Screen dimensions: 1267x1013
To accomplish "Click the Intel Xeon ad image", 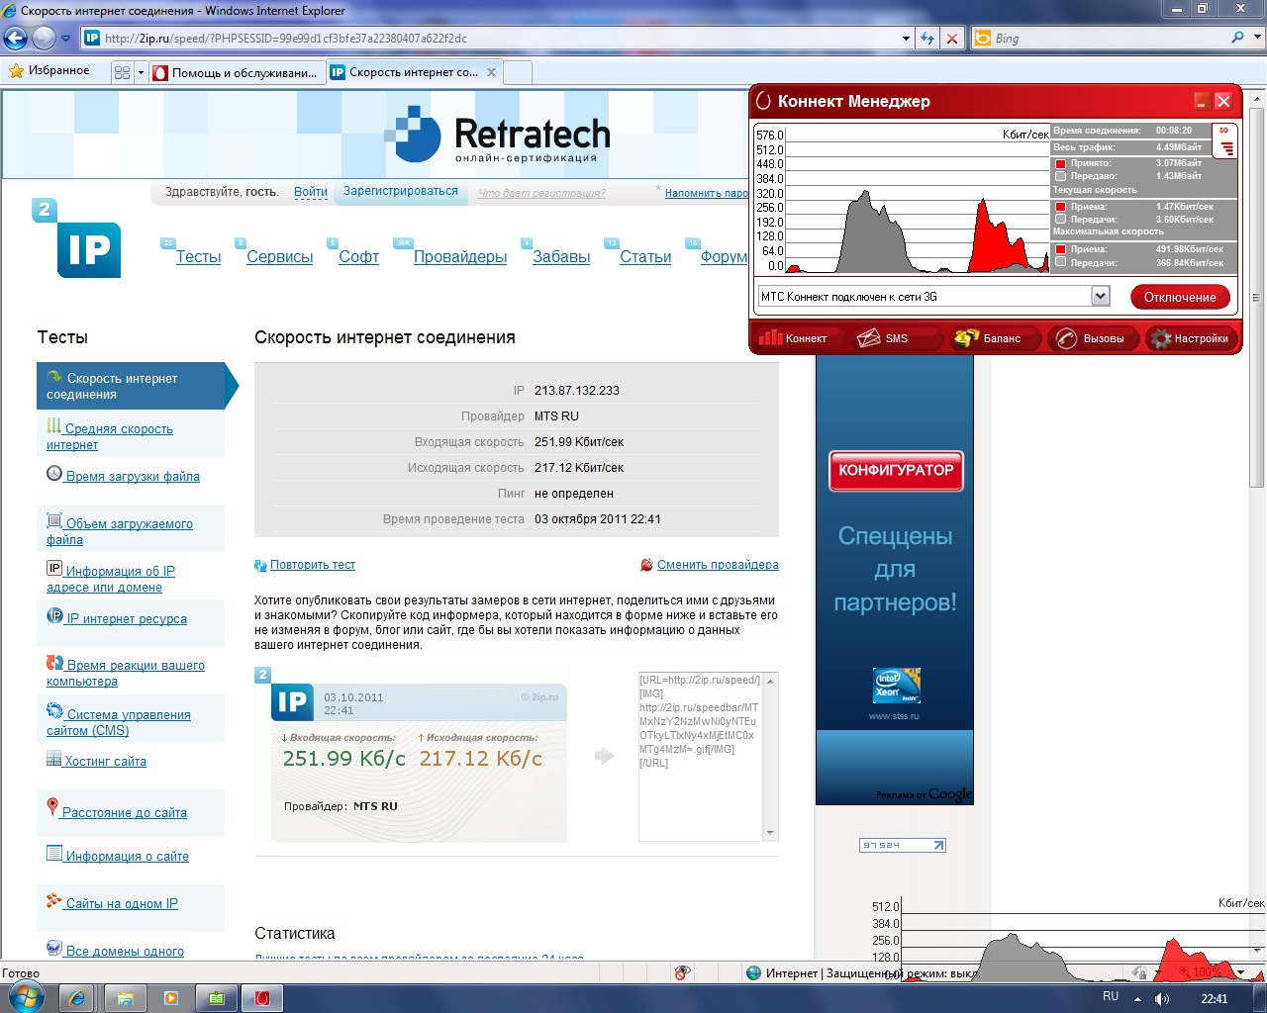I will [x=896, y=686].
